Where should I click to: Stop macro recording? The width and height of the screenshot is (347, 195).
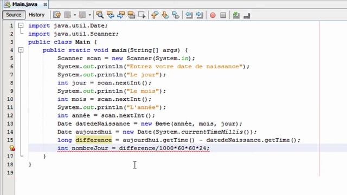[223, 15]
